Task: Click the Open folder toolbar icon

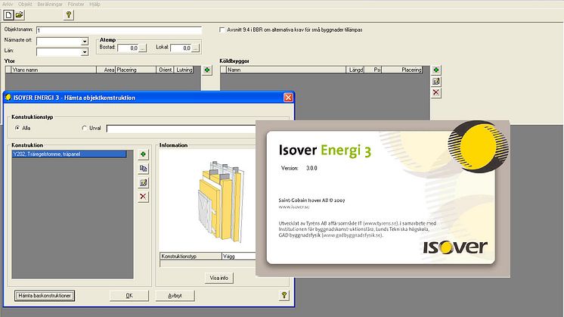Action: point(19,14)
